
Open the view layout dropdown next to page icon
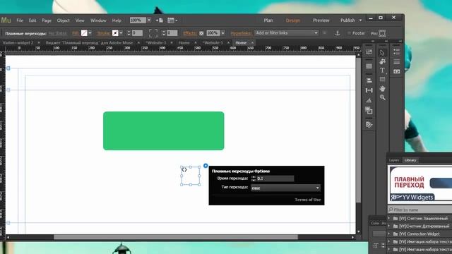pyautogui.click(x=172, y=20)
